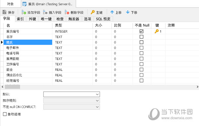Image resolution: width=199 pixels, height=126 pixels.
Task: Click the 名 column header
Action: pos(28,25)
